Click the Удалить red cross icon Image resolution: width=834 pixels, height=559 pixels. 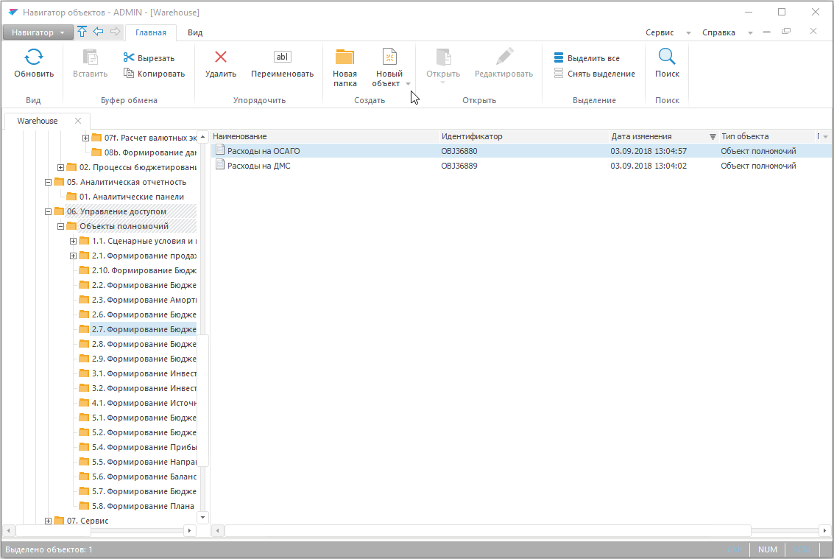(x=220, y=57)
